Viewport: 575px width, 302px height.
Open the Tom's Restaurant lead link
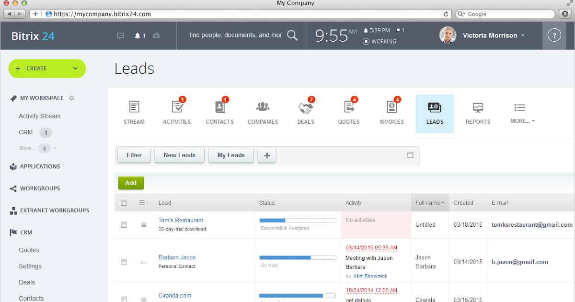tap(181, 220)
